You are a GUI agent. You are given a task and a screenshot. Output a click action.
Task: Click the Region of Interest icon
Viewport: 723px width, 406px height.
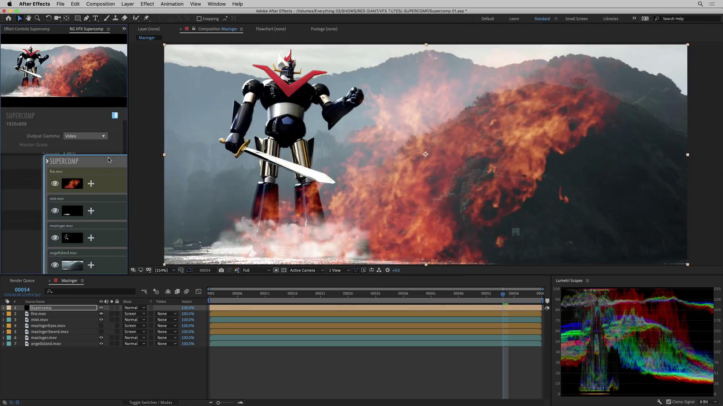[276, 270]
